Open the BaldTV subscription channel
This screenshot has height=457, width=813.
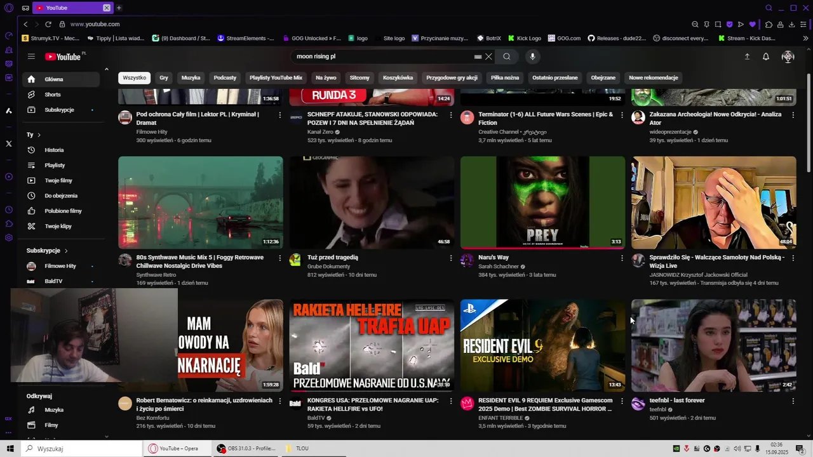[x=62, y=281]
